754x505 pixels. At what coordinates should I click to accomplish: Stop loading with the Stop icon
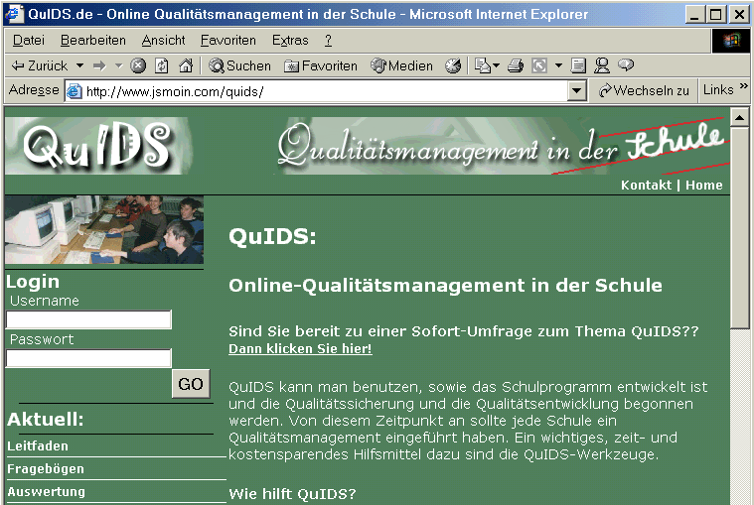[138, 65]
